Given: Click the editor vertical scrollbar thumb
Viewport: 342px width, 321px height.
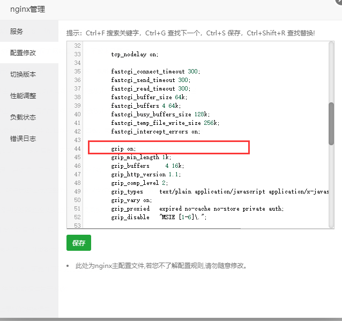Looking at the screenshot, I should pyautogui.click(x=331, y=124).
